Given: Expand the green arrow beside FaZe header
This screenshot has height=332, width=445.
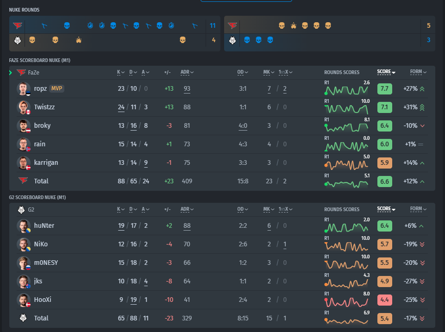Looking at the screenshot, I should 11,73.
